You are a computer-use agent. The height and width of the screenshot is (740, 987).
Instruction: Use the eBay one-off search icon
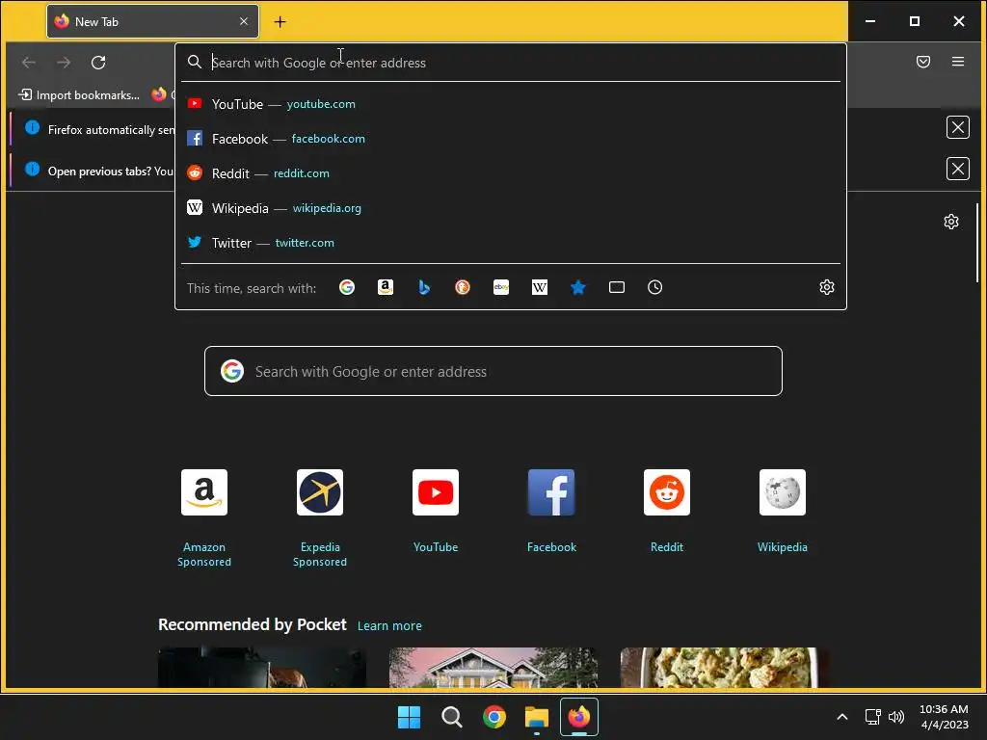pos(501,287)
